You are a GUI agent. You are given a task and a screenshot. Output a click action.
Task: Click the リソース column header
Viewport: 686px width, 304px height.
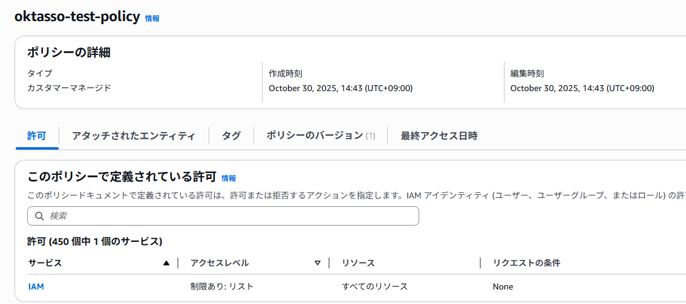click(358, 263)
